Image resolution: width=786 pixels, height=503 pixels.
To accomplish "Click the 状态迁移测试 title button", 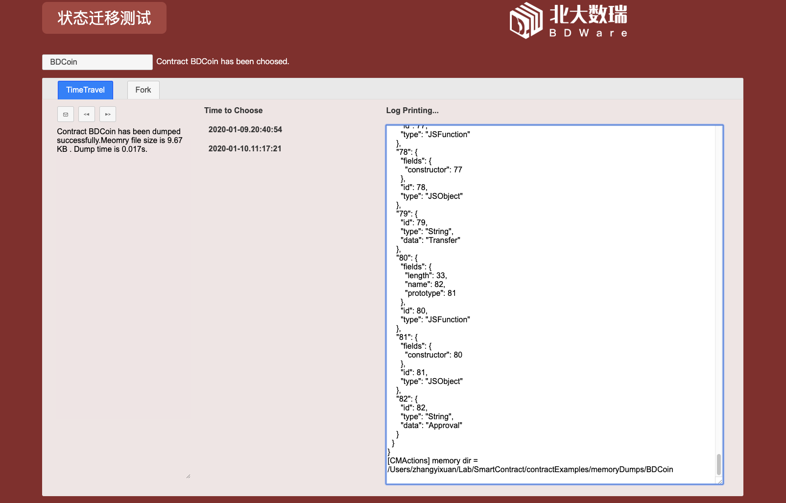I will [104, 18].
